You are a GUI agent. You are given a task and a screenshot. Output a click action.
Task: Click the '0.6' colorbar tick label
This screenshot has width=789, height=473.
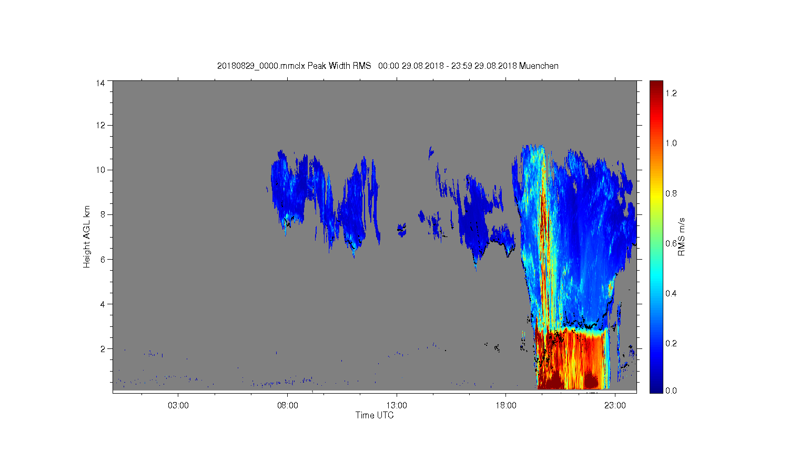pyautogui.click(x=671, y=243)
